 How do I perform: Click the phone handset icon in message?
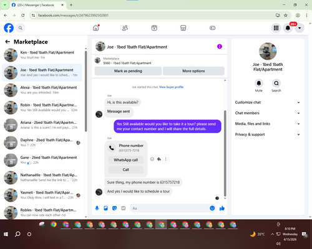pyautogui.click(x=112, y=148)
